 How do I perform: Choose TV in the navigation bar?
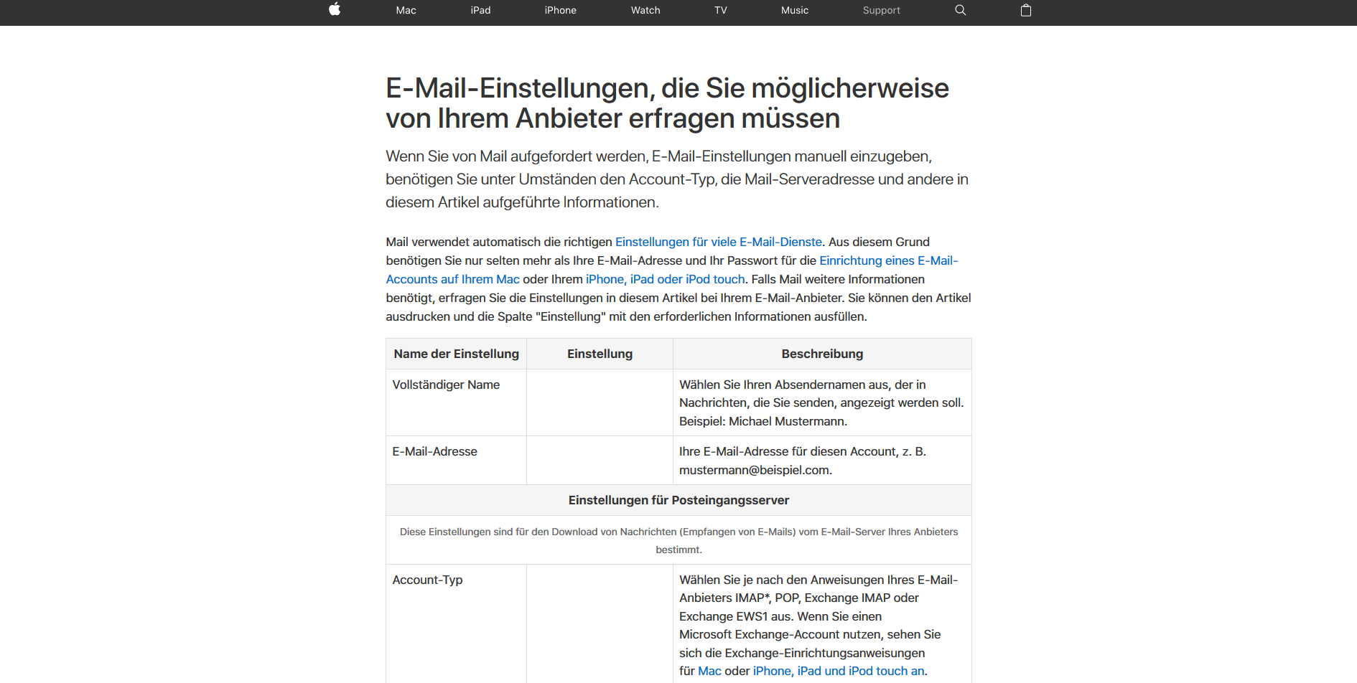pos(721,10)
